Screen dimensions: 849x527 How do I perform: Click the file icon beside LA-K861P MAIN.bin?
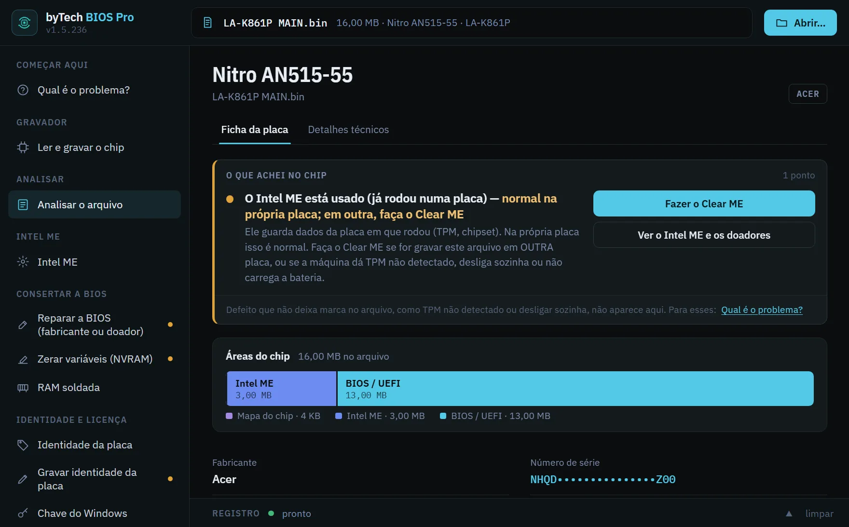(208, 23)
